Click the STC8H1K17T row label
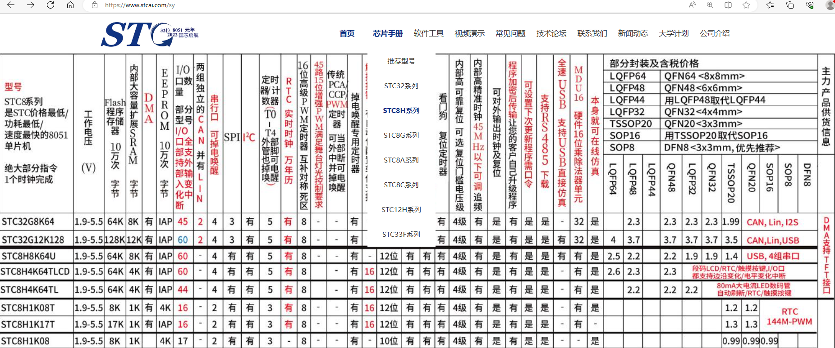The height and width of the screenshot is (348, 835). 28,324
